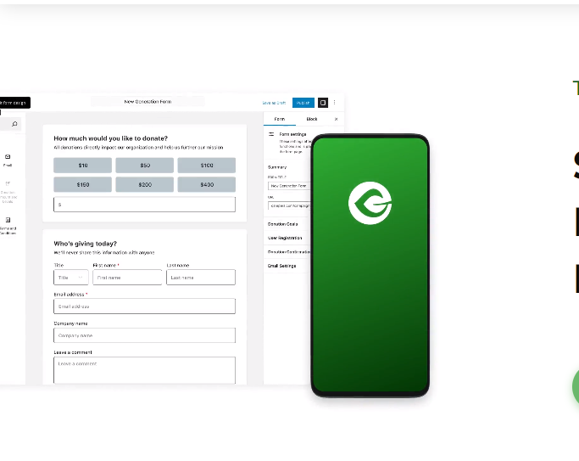The height and width of the screenshot is (461, 579).
Task: Click the Edit form design button
Action: pyautogui.click(x=14, y=103)
